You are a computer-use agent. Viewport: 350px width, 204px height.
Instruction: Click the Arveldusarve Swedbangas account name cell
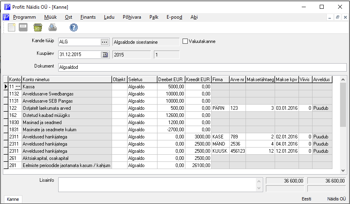point(67,94)
